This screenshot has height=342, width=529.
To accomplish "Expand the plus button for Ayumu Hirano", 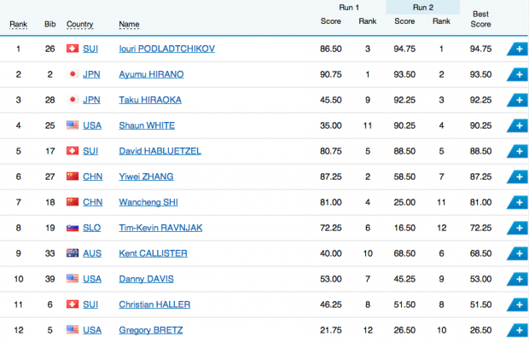I will point(517,75).
